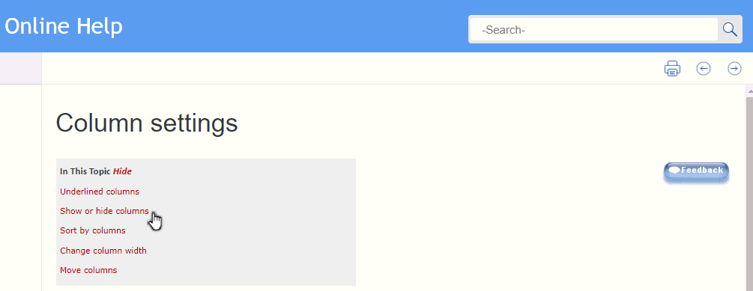753x291 pixels.
Task: Jump to Show or hide columns
Action: pyautogui.click(x=104, y=211)
